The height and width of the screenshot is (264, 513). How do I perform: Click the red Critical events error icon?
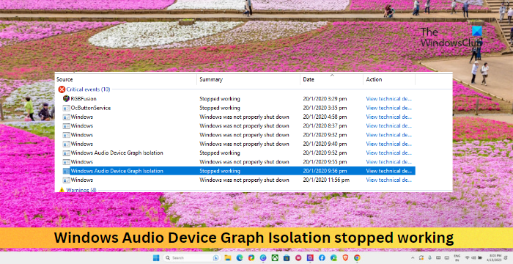click(x=62, y=89)
